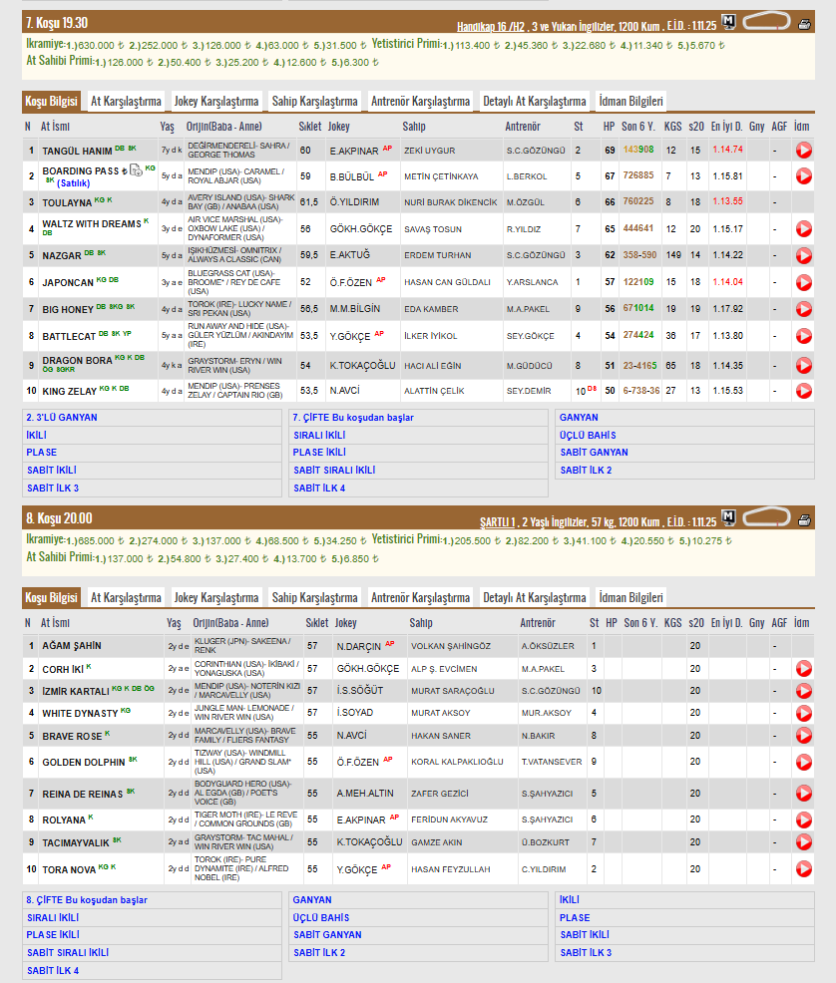Image resolution: width=836 pixels, height=983 pixels.
Task: Open owner KORAL KALPAKLIOĞLU
Action: click(x=457, y=762)
